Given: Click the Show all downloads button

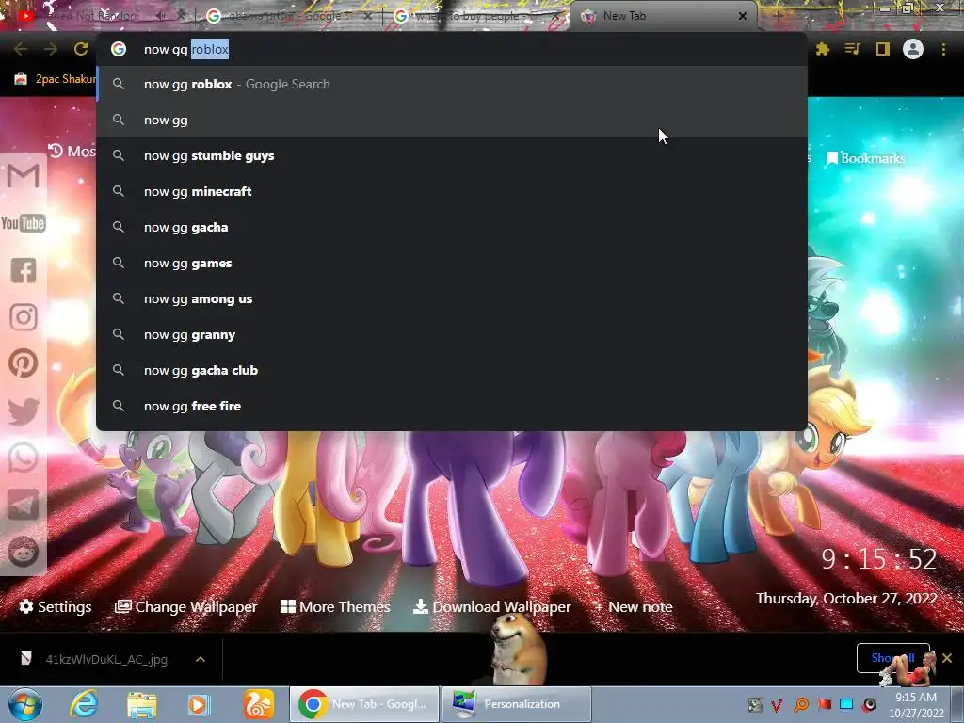Looking at the screenshot, I should tap(892, 658).
